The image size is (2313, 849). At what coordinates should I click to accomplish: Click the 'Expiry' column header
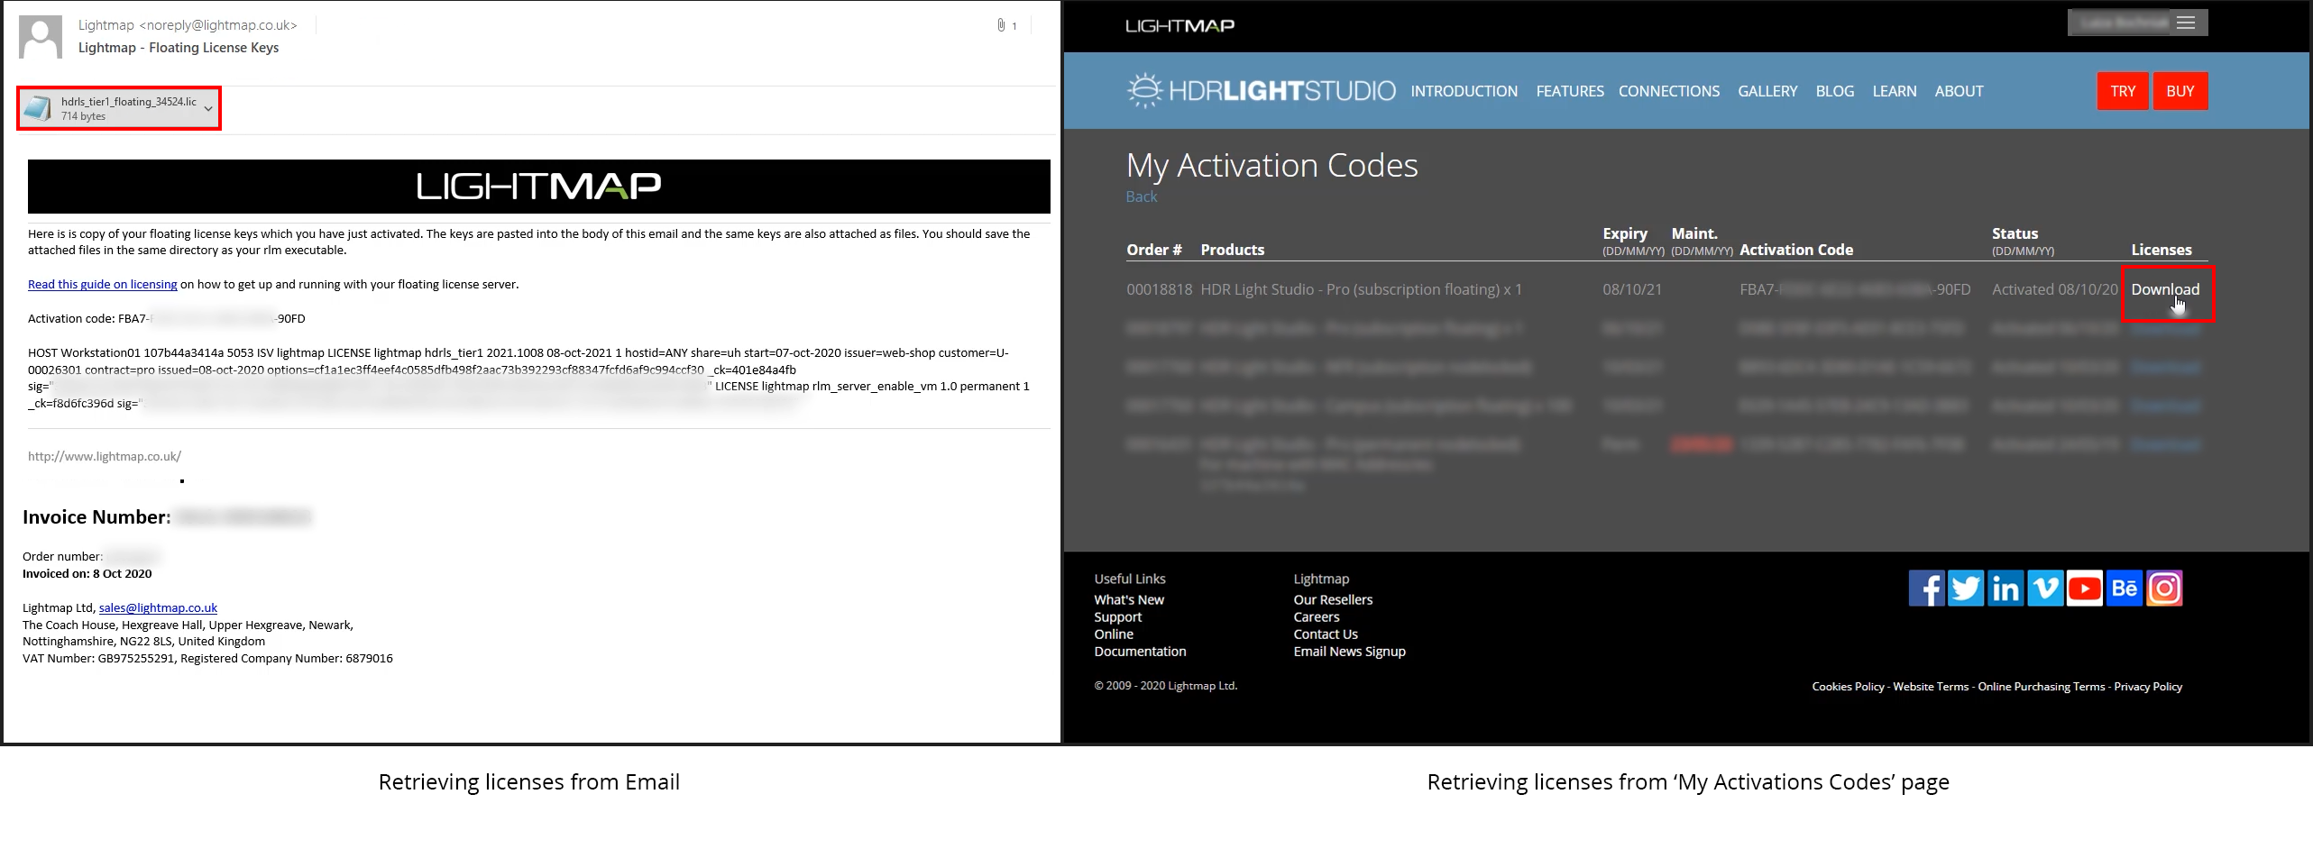1625,233
